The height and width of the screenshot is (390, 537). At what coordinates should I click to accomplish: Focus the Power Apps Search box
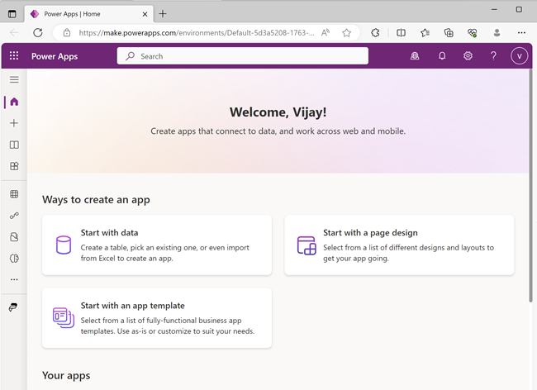click(x=243, y=56)
